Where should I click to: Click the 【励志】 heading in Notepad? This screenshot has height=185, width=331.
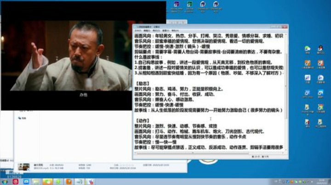click(x=143, y=84)
